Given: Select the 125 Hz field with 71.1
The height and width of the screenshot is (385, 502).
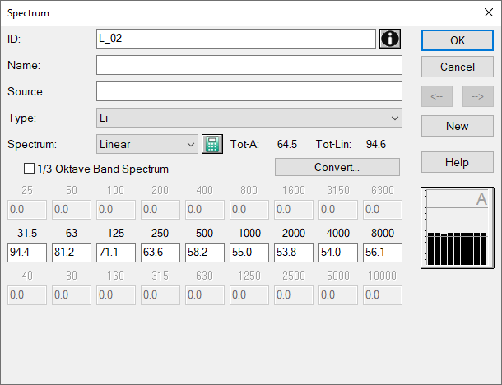Looking at the screenshot, I should (116, 253).
